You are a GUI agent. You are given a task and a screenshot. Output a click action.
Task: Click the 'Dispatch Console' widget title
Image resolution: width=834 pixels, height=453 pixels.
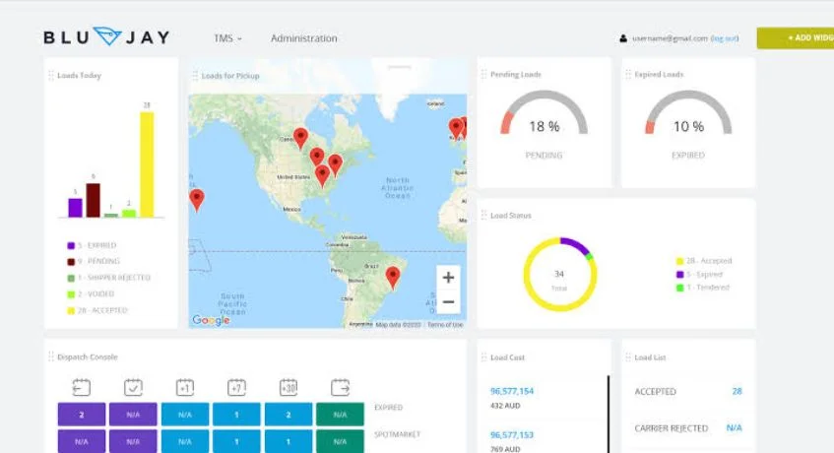[x=88, y=356]
